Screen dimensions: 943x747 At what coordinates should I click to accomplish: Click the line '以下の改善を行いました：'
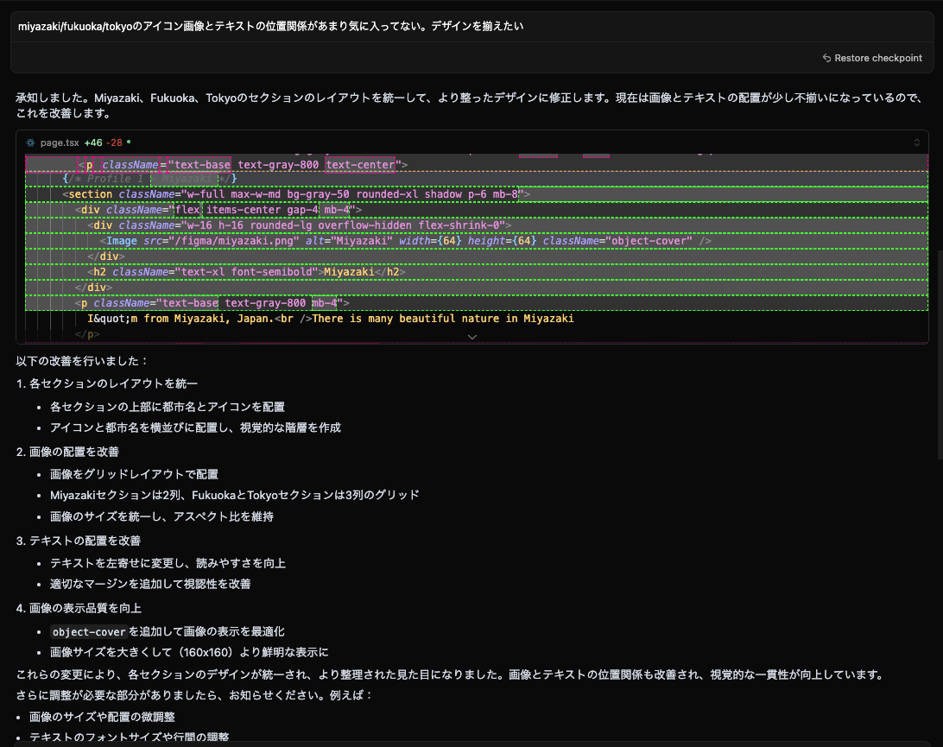tap(82, 361)
